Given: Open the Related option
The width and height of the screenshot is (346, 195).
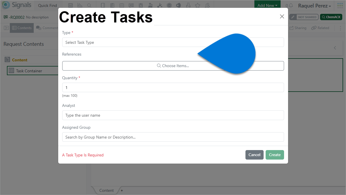Looking at the screenshot, I should (x=320, y=28).
